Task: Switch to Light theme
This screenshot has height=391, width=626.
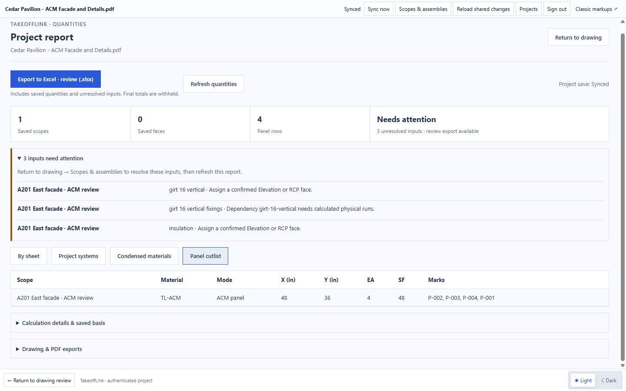Action: point(583,381)
